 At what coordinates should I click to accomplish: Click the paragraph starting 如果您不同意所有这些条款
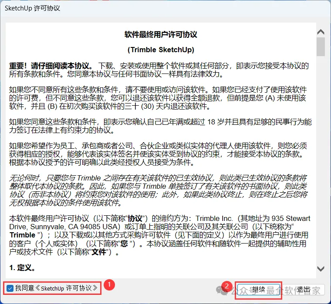[158, 98]
